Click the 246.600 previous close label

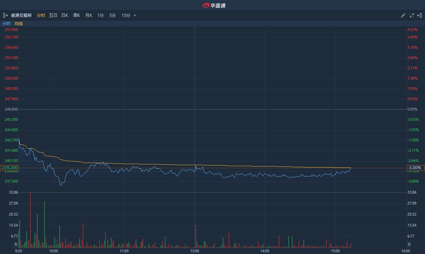11,109
